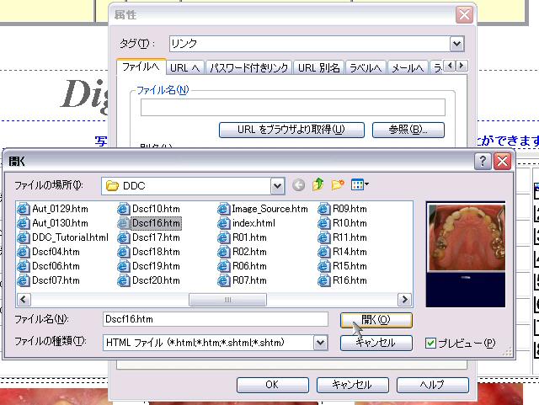Select the R10.htm file icon
Image resolution: width=539 pixels, height=405 pixels.
pyautogui.click(x=323, y=223)
